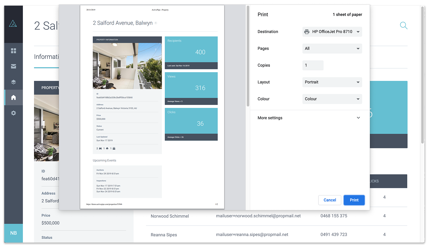Click the Copies number field
429x245 pixels.
point(313,65)
